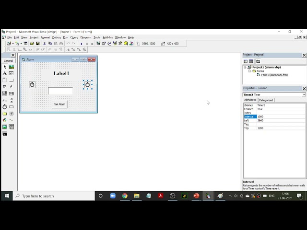Open the Timer2 object dropdown in Properties

click(304, 95)
